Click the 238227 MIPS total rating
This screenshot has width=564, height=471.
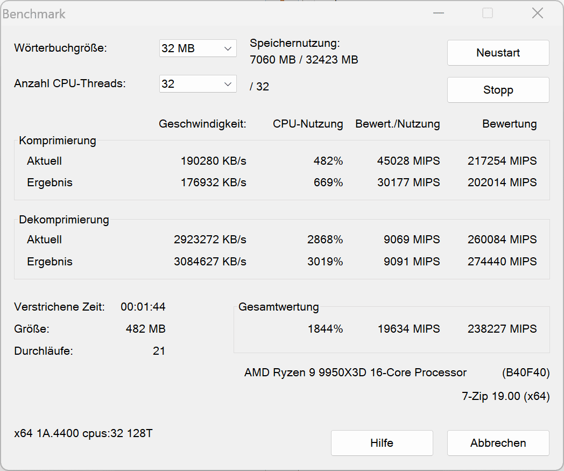[x=502, y=328]
